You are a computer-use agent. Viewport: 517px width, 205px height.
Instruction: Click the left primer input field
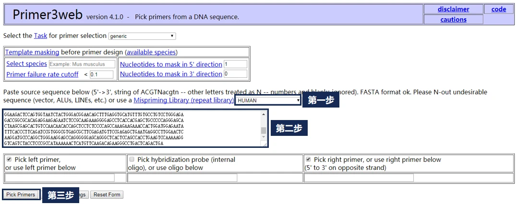click(x=60, y=178)
